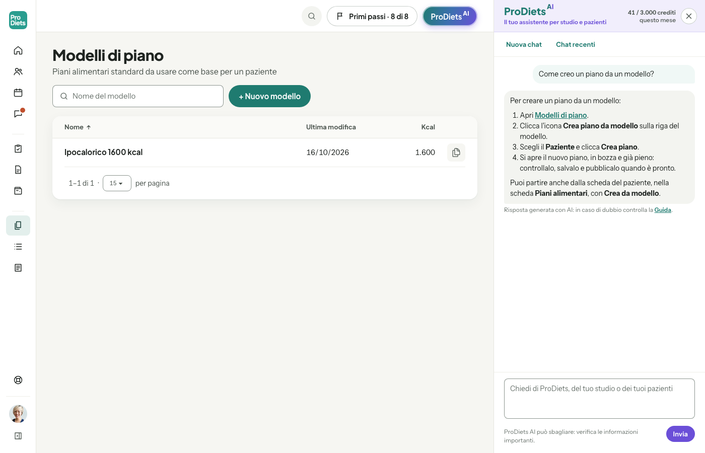Click the 1–1 di 1 pagination text
This screenshot has width=705, height=453.
pyautogui.click(x=81, y=183)
